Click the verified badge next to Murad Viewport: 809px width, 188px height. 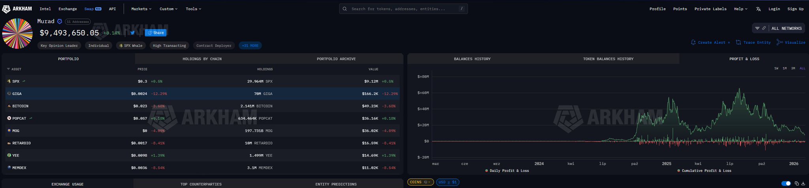pyautogui.click(x=60, y=21)
